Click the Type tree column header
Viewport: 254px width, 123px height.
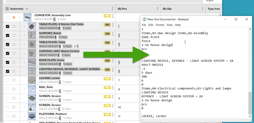coord(214,9)
